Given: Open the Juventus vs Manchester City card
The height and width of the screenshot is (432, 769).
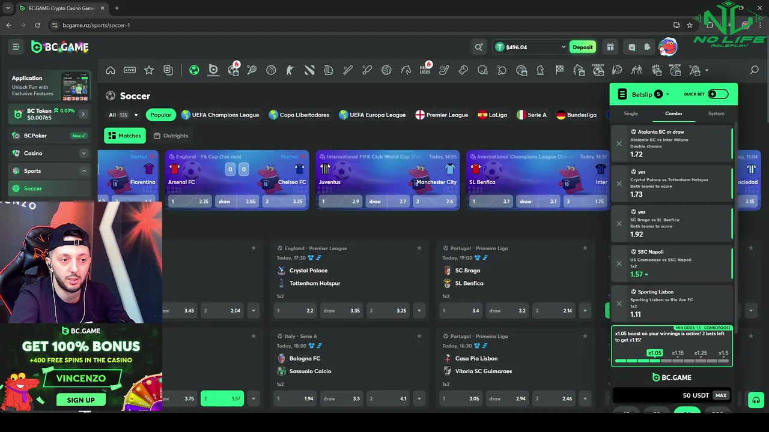Looking at the screenshot, I should [388, 179].
